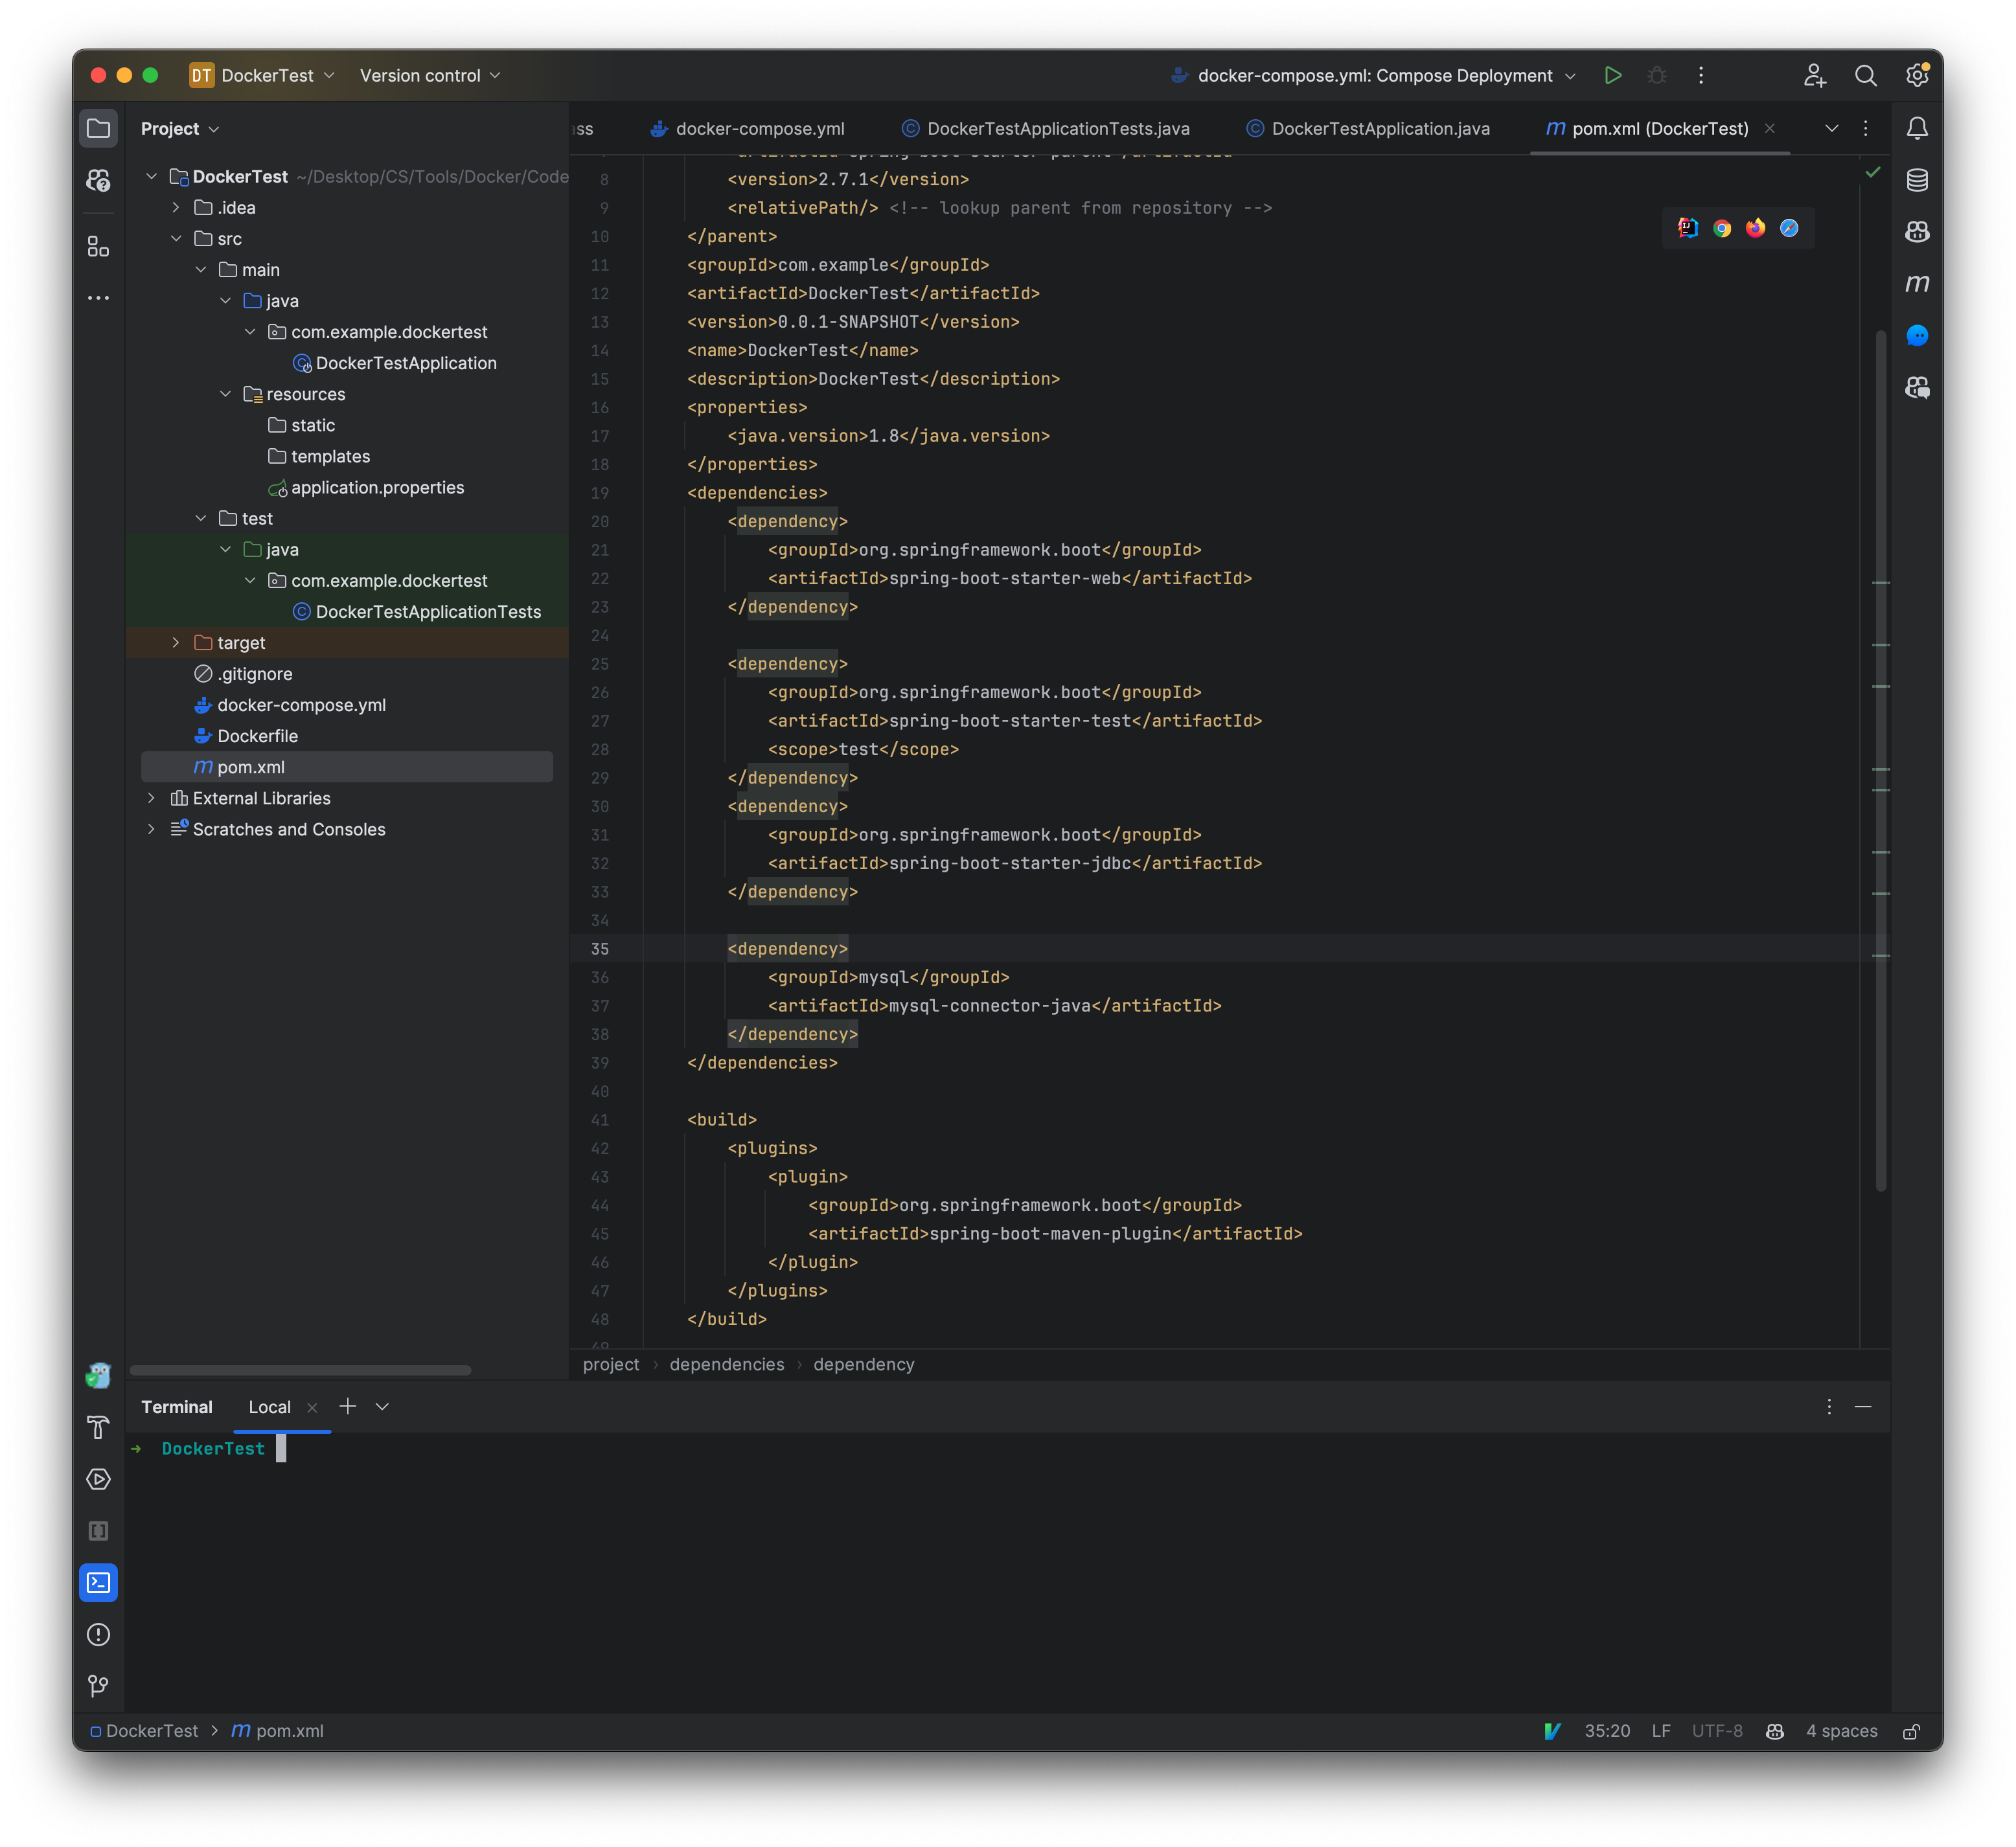Viewport: 2016px width, 1847px height.
Task: Click the More tool windows ellipsis
Action: [x=98, y=298]
